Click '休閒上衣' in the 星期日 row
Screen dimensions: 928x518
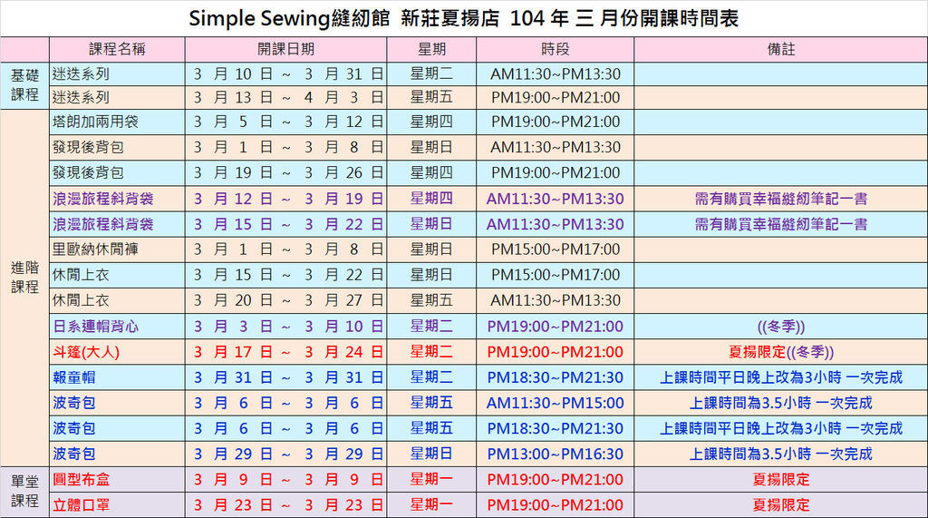(x=81, y=274)
